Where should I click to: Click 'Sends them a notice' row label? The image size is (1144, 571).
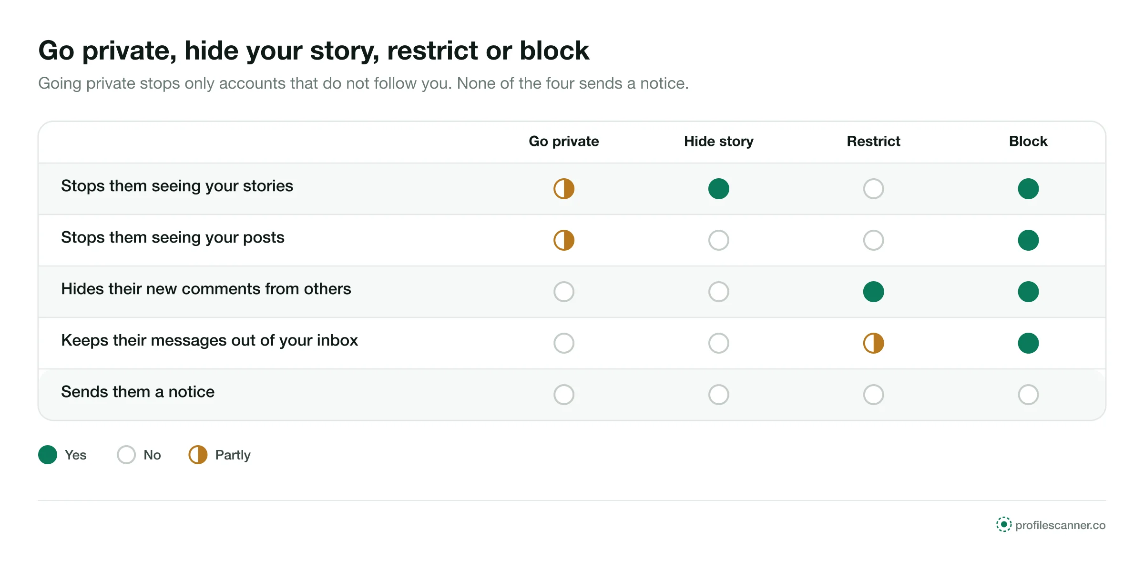pos(138,392)
